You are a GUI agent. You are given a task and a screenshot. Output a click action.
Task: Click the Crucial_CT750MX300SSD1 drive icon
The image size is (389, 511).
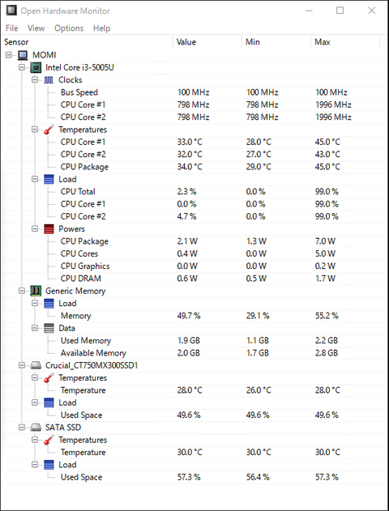click(36, 365)
